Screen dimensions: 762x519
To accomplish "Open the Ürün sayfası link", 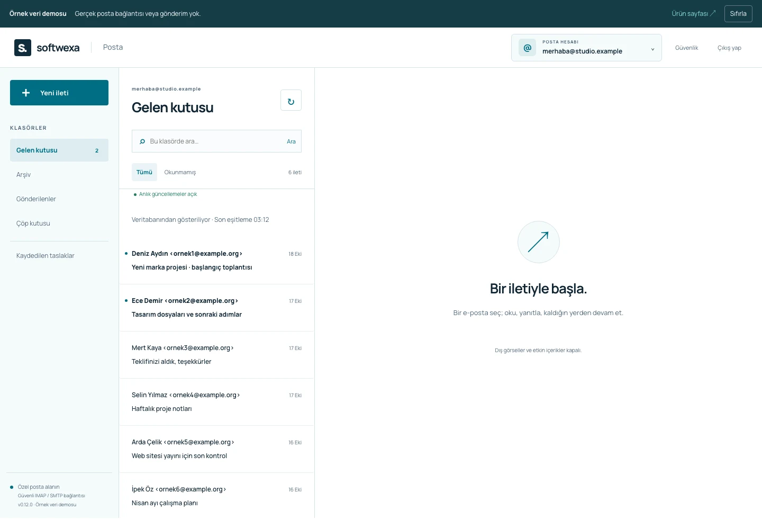I will pos(693,14).
